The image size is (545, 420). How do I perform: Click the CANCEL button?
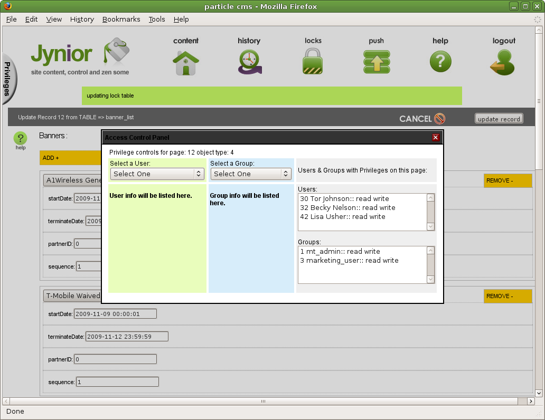click(x=422, y=119)
